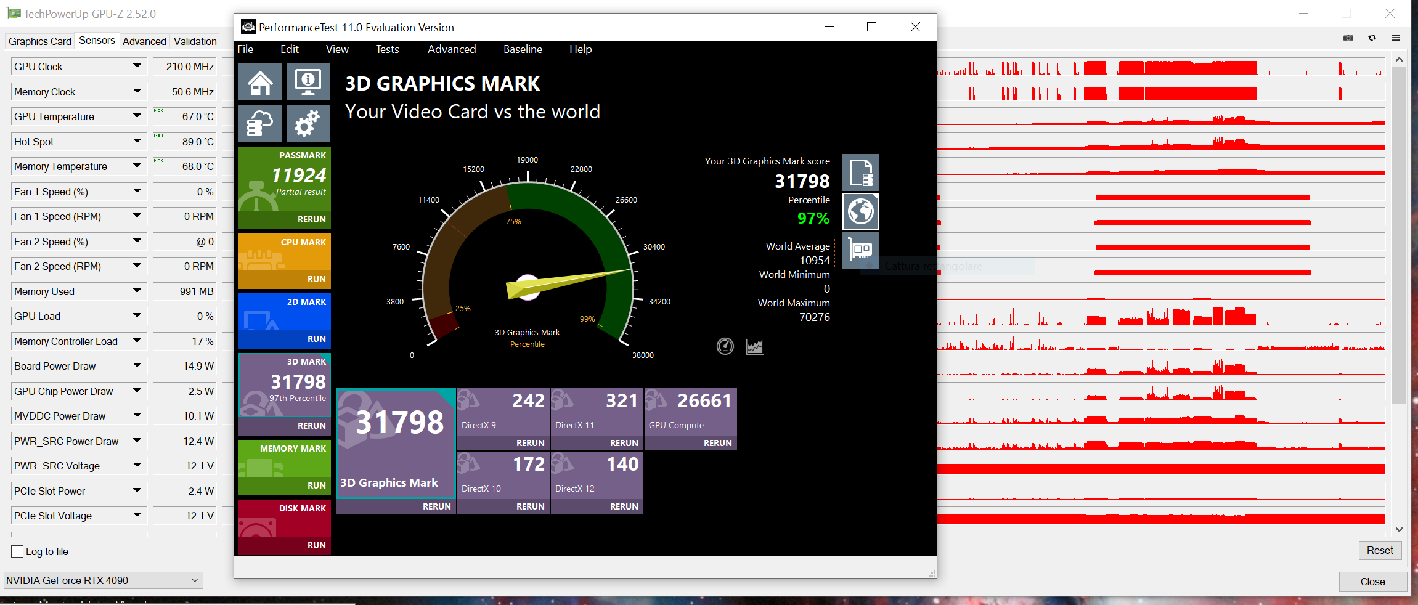Expand the GPU Temperature sensor dropdown
Viewport: 1418px width, 605px height.
click(137, 116)
